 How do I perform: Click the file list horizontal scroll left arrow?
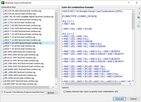click(x=3, y=87)
